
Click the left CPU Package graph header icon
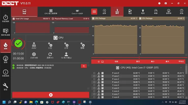[x=93, y=18]
